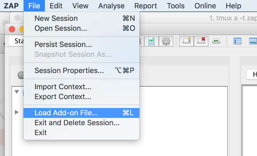Open the Analyse menu in menu bar
The image size is (257, 156).
point(112,6)
